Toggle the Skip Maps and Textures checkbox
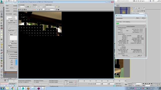161x90 pixels. (9, 47)
